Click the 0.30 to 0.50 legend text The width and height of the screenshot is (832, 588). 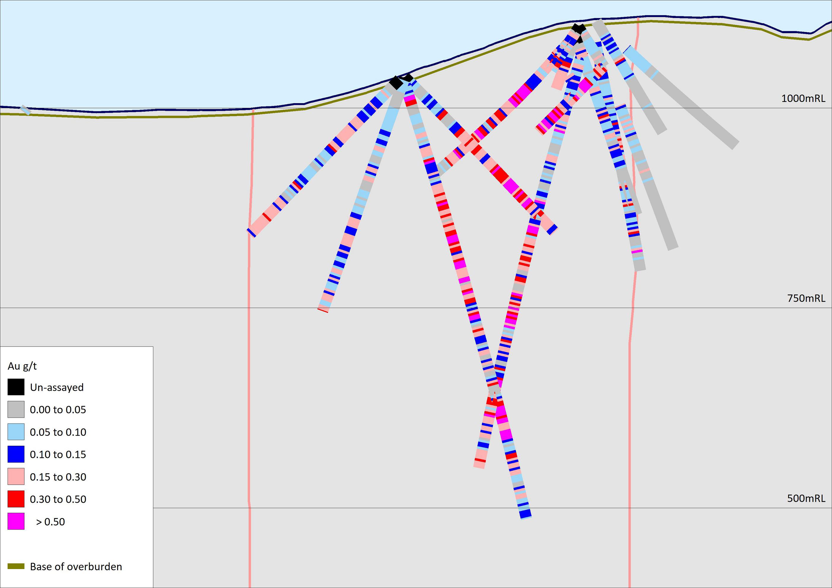click(58, 499)
